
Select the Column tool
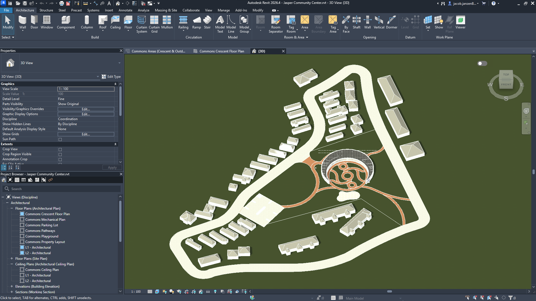[87, 22]
